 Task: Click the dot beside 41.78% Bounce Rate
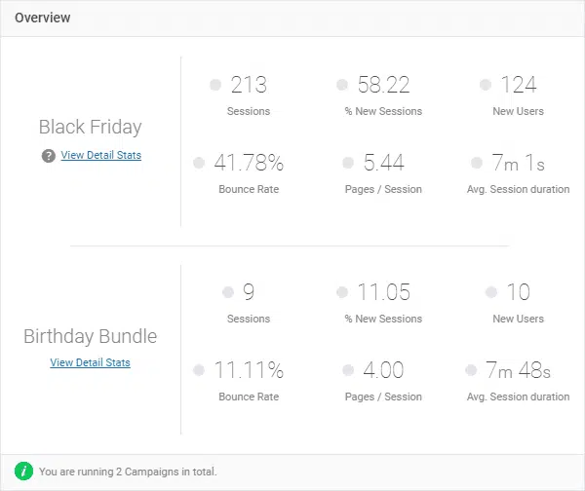pos(199,163)
